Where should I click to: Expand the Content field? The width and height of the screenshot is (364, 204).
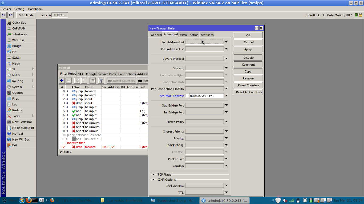(226, 68)
